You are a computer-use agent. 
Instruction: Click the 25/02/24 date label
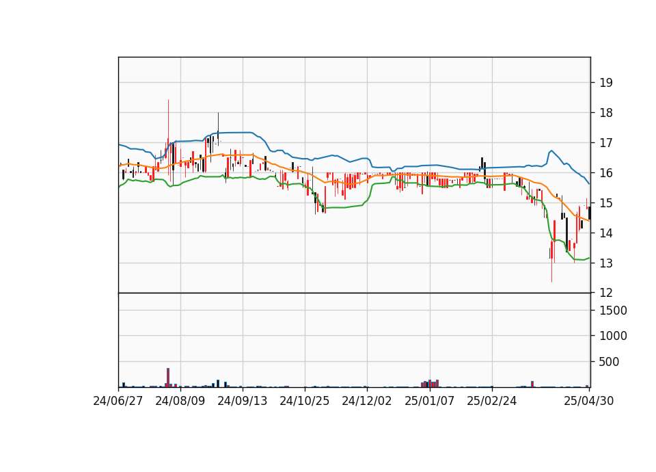coord(492,401)
